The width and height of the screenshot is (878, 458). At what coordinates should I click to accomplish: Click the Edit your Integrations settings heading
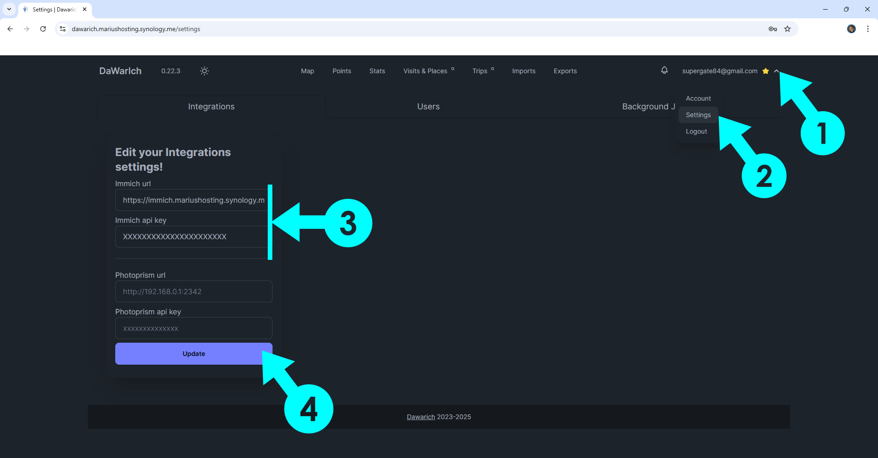coord(173,159)
